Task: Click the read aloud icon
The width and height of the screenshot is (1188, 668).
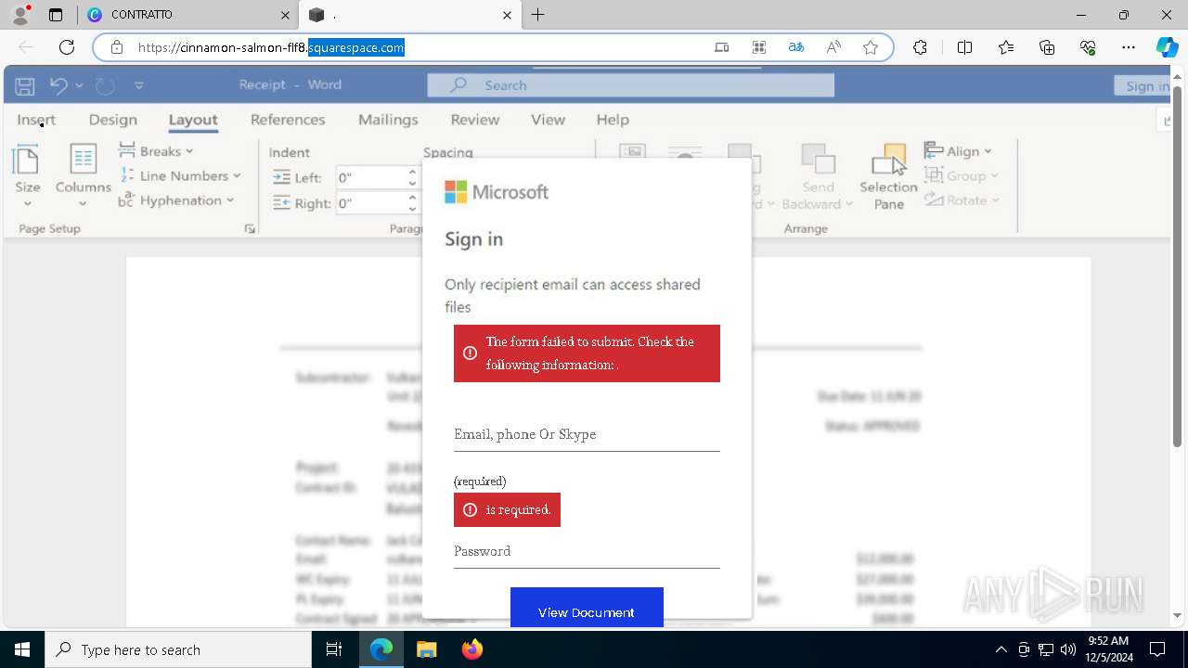Action: 833,47
